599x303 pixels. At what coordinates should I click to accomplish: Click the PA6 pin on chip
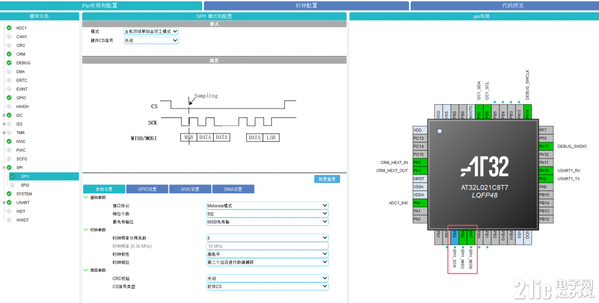coord(463,238)
